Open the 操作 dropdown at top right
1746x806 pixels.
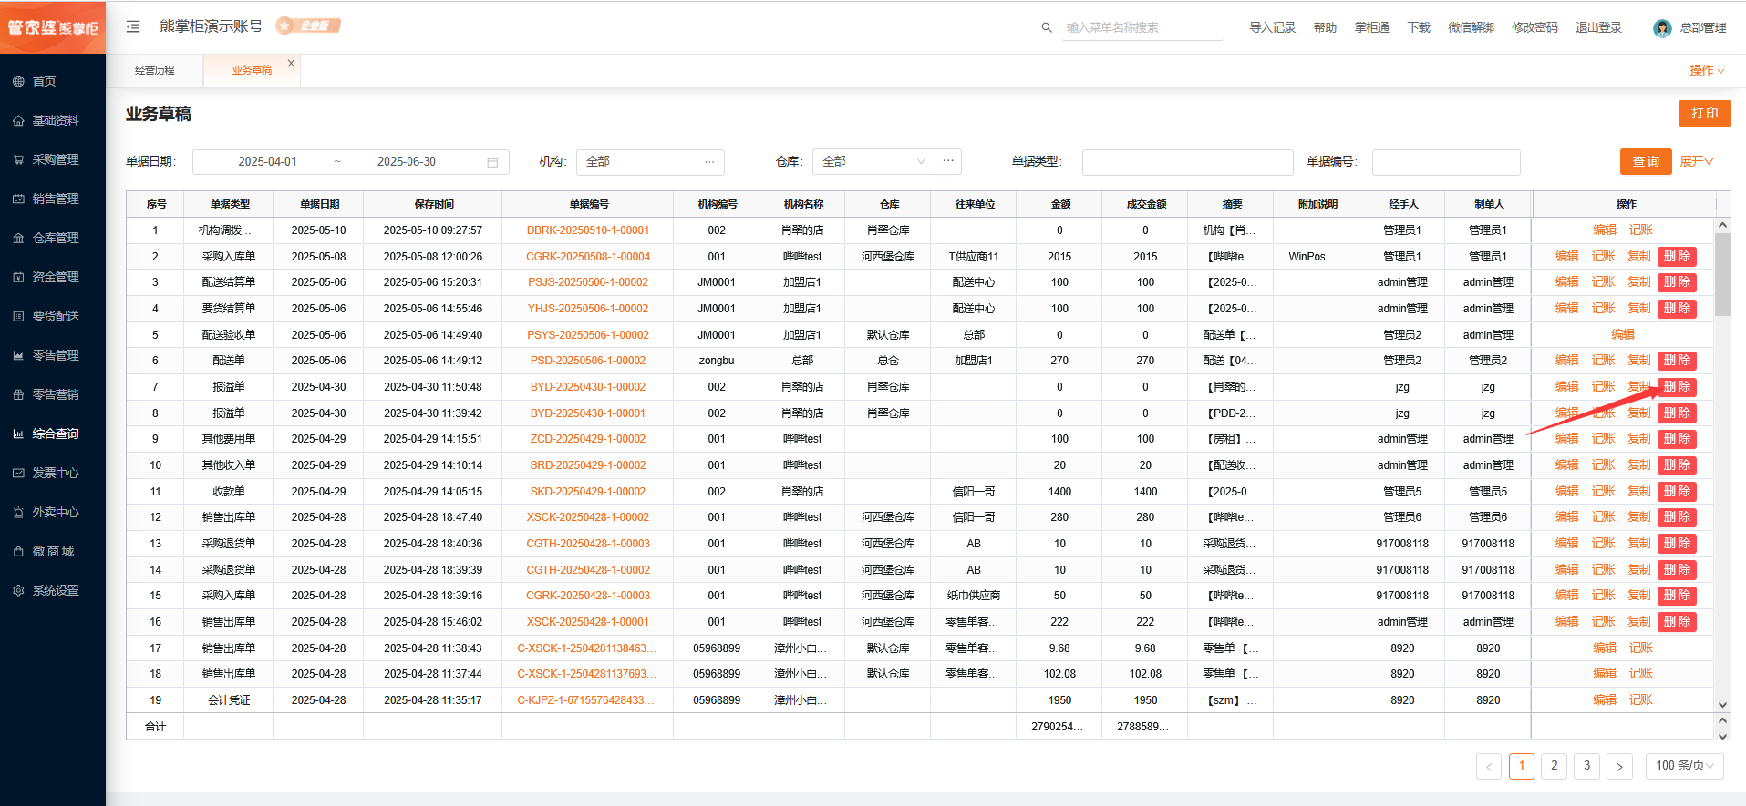click(1706, 70)
